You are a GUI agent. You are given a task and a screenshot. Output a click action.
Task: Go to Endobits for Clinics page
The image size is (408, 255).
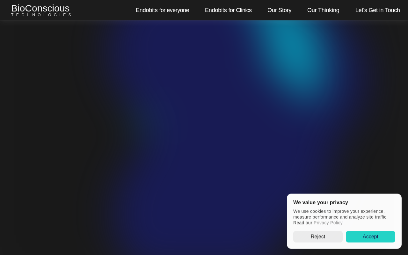tap(228, 10)
